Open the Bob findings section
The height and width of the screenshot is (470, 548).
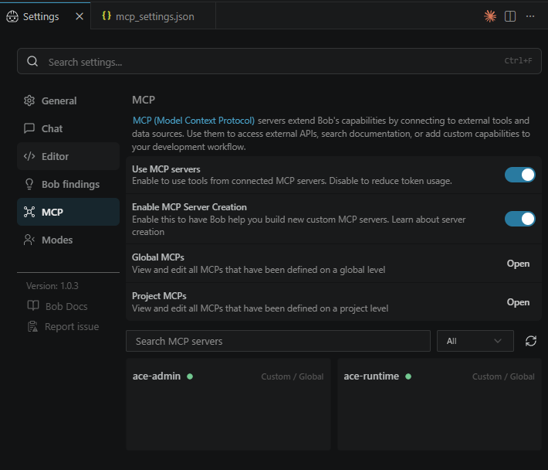click(68, 184)
